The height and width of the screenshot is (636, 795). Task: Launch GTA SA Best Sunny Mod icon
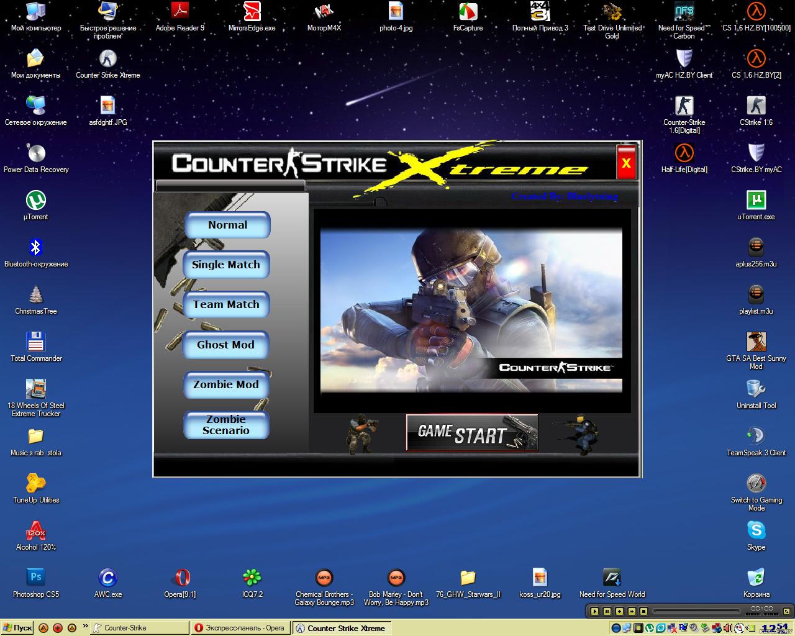(x=756, y=351)
